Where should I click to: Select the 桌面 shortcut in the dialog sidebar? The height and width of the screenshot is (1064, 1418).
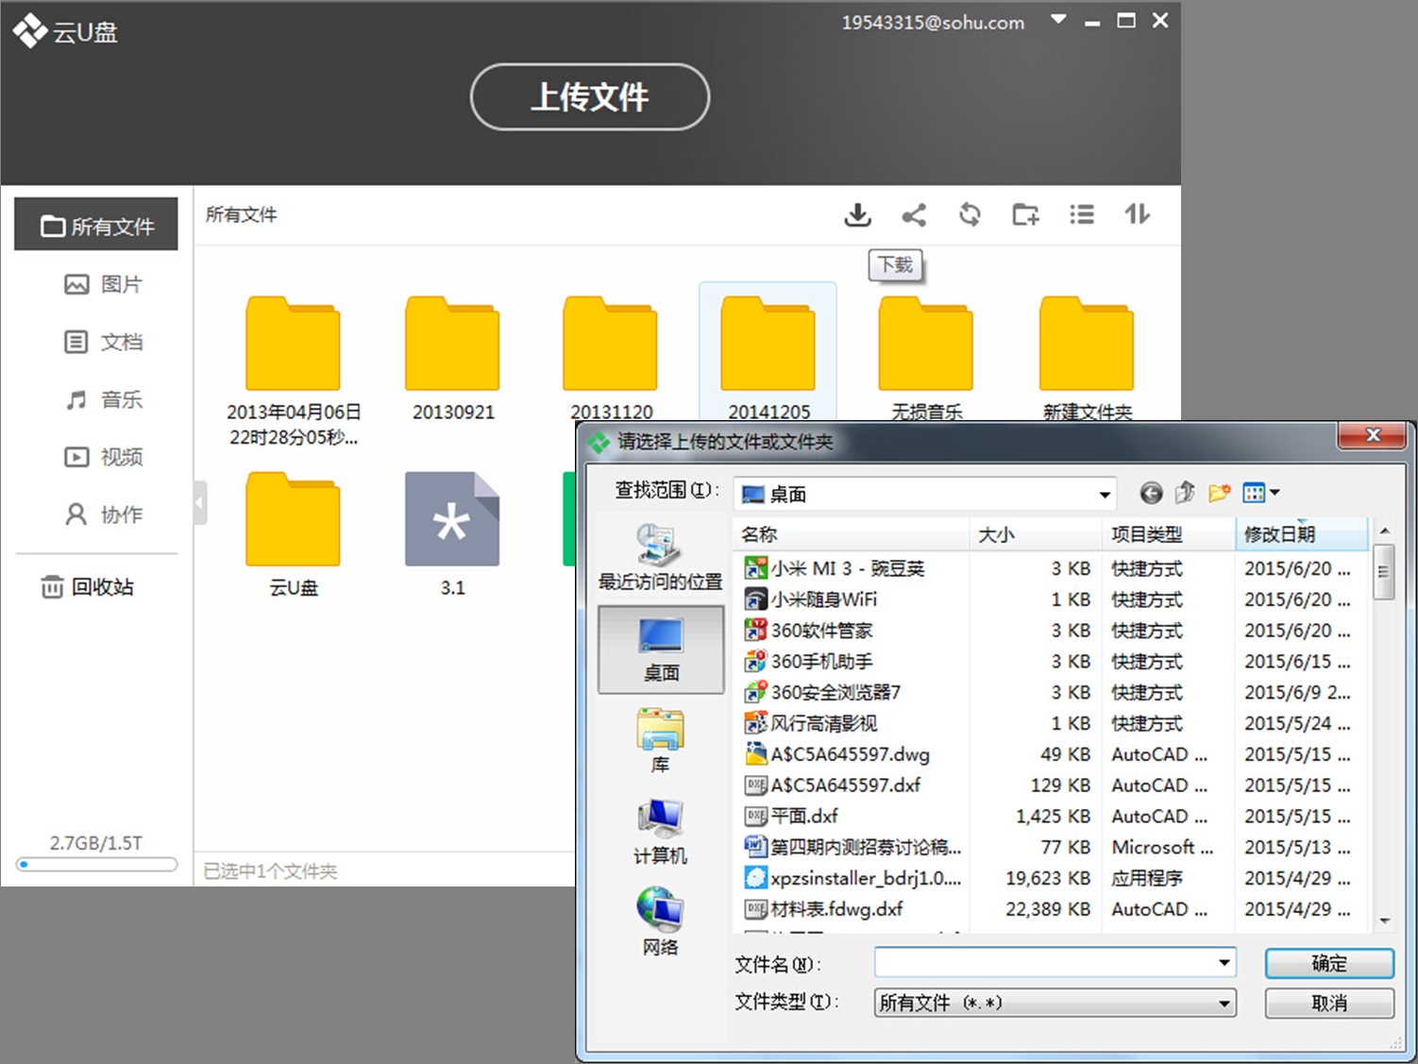coord(660,650)
